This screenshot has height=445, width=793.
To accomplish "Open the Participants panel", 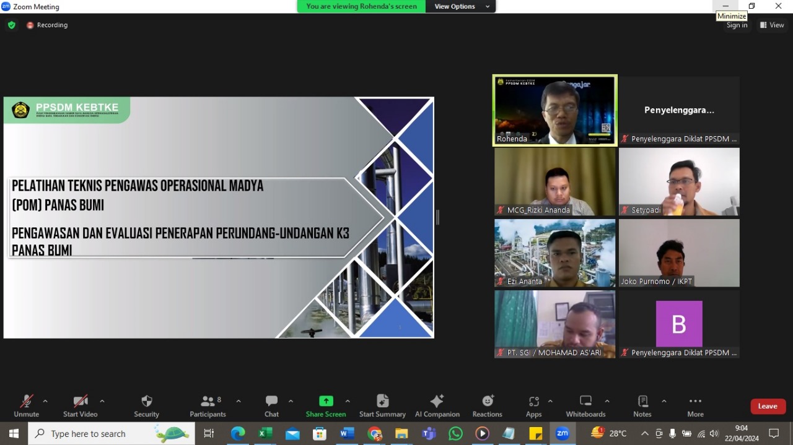I will (x=208, y=405).
